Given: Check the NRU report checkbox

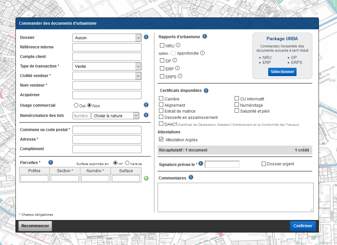Looking at the screenshot, I should point(162,45).
